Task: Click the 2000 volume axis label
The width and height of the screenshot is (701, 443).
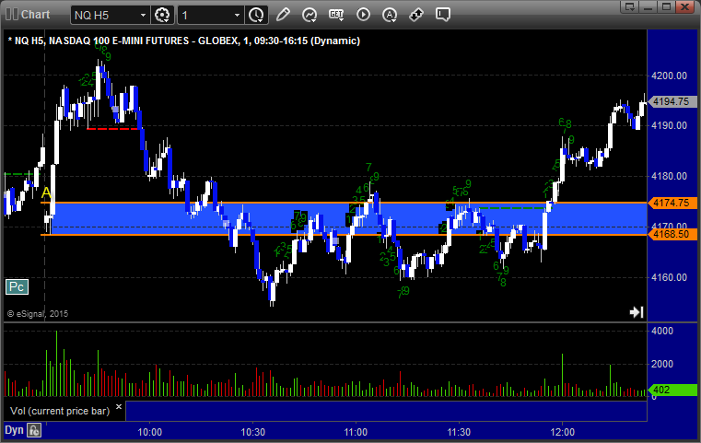Action: (662, 364)
